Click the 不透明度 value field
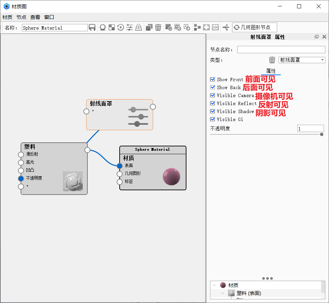329x303 pixels. (x=310, y=128)
